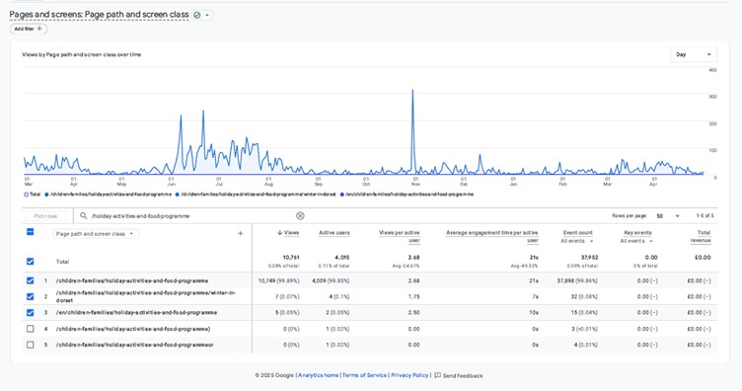Viewport: 742px width, 391px height.
Task: Click the Add filter button
Action: click(x=29, y=29)
